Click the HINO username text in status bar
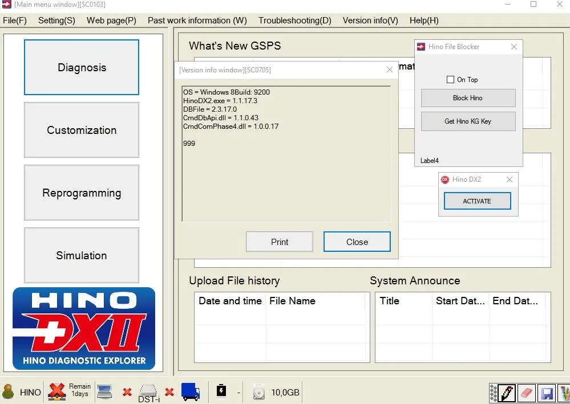 pos(30,393)
